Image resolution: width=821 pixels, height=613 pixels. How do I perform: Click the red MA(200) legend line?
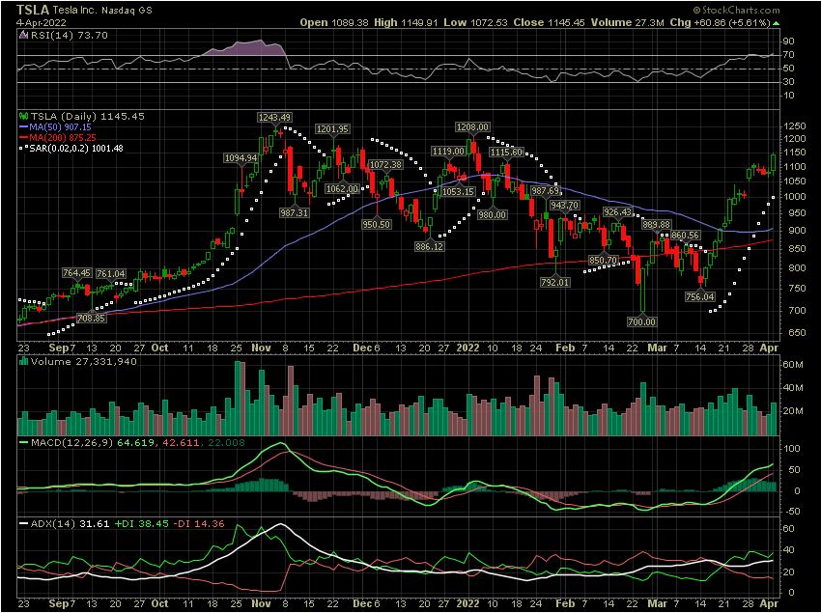(x=23, y=138)
